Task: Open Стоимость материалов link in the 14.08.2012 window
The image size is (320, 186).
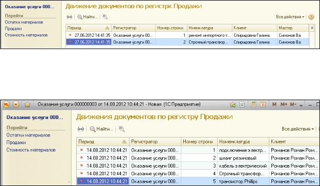Action: point(31,150)
